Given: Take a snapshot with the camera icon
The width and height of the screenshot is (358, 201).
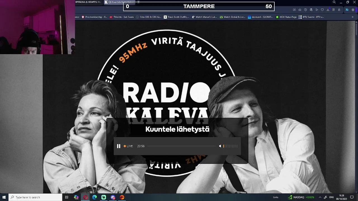Looking at the screenshot, I should point(300,10).
